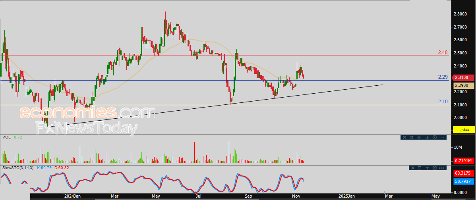Select the 2.2900 moving average price tag
476x200 pixels.
click(464, 86)
